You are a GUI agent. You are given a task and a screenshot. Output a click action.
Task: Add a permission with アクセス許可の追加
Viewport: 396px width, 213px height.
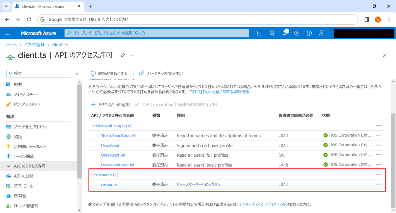[110, 104]
